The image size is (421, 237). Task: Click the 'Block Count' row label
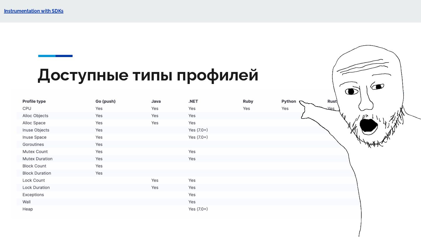click(34, 166)
